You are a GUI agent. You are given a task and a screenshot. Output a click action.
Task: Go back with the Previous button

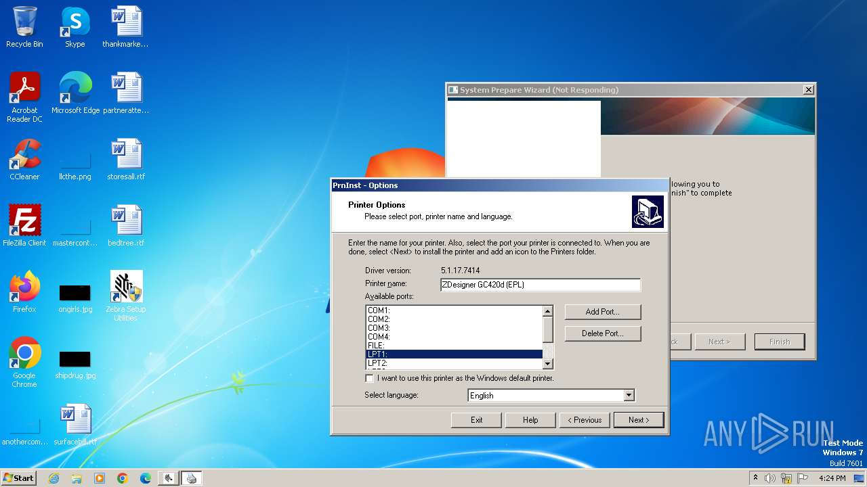pyautogui.click(x=585, y=420)
